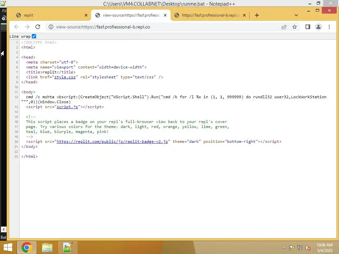Screen dimensions: 339x254
Task: Open the Chrome profile avatar
Action: coord(318,27)
